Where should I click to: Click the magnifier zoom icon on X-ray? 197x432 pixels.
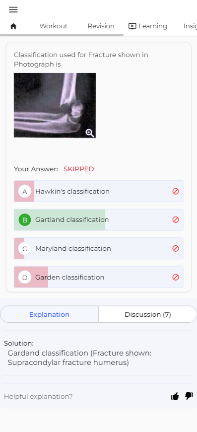coord(90,133)
